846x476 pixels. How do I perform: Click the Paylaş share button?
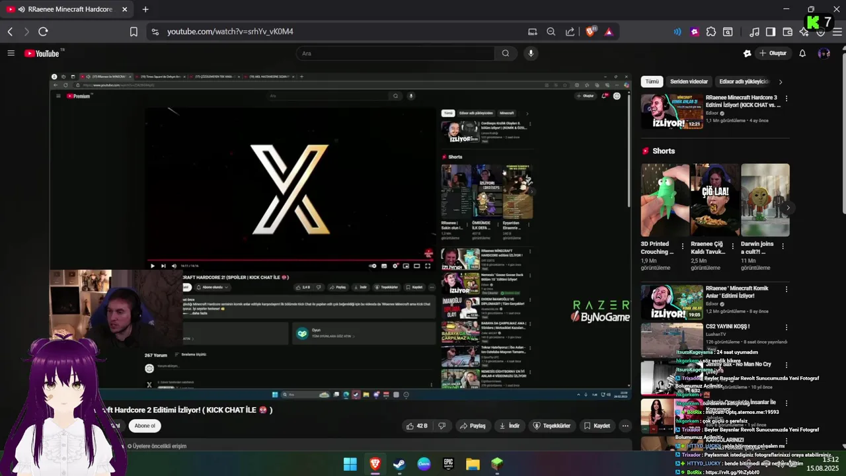473,426
